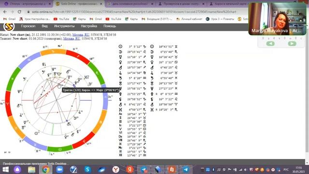Switch to the Sotis Online browser tab

click(x=79, y=4)
